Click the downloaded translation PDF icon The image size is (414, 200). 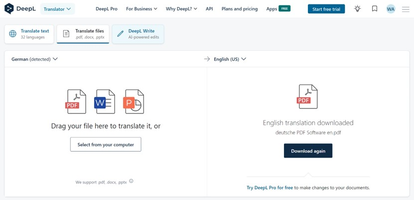(307, 97)
